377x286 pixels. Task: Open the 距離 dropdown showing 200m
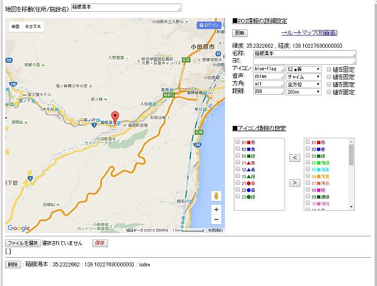(x=303, y=92)
